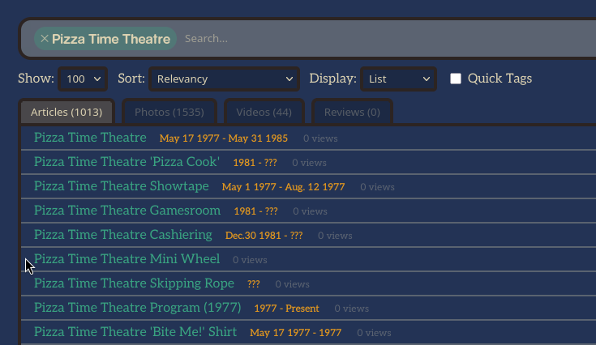Image resolution: width=596 pixels, height=345 pixels.
Task: Click the Pizza Time Theatre tag chip label
Action: 111,39
